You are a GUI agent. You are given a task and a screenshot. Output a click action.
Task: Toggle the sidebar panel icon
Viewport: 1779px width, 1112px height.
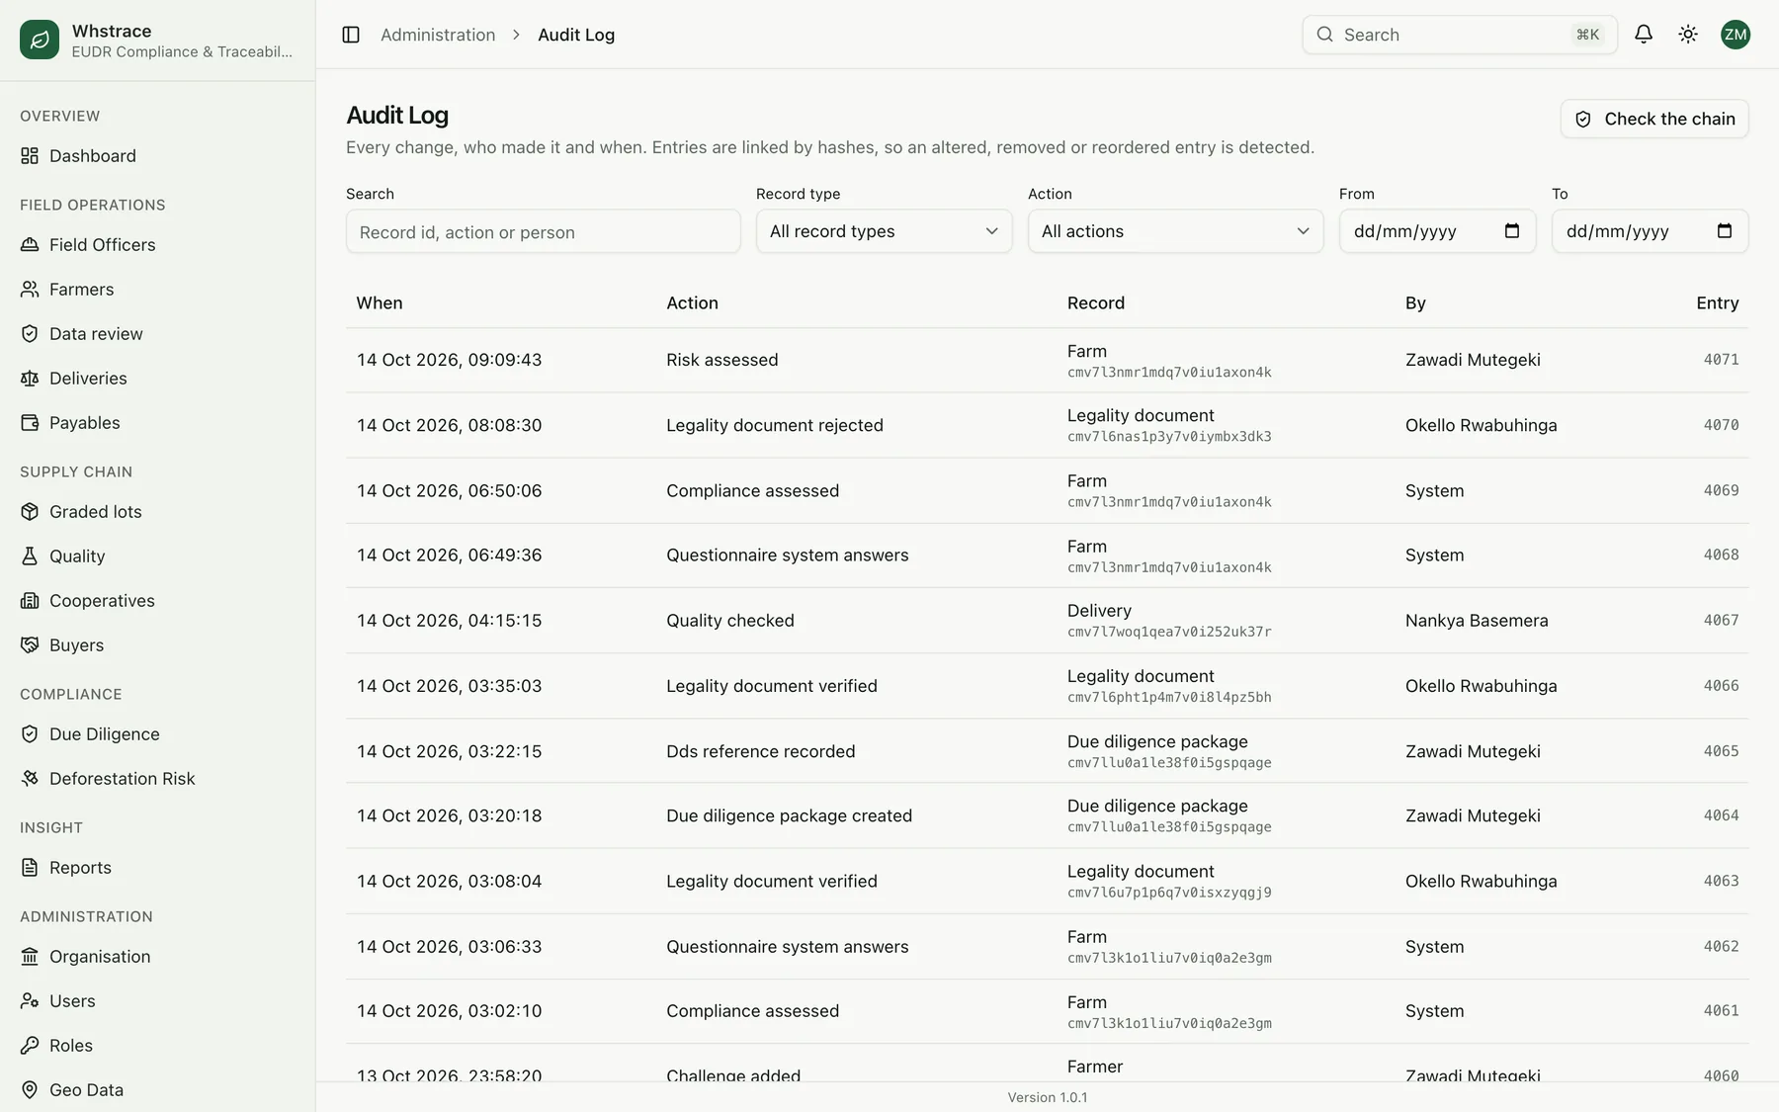tap(351, 35)
